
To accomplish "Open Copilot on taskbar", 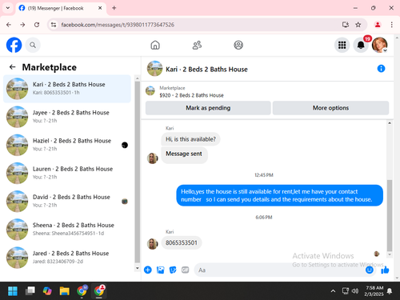I will pyautogui.click(x=47, y=291).
